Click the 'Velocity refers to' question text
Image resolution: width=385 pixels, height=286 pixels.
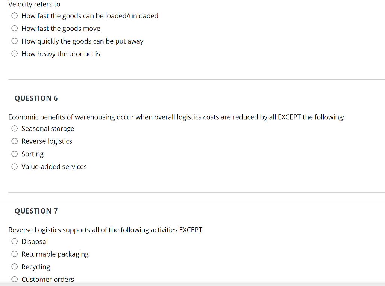pos(34,5)
